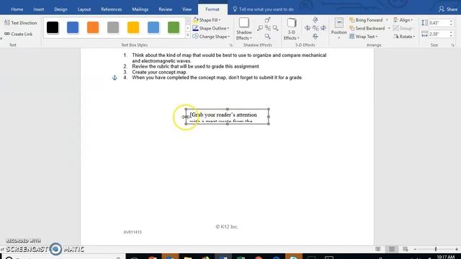Open Size dialog launcher
The image size is (461, 259).
click(453, 45)
